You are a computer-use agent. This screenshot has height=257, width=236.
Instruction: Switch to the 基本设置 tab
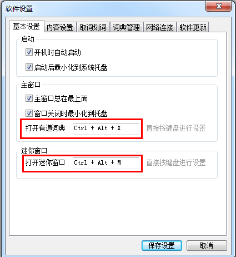coord(27,27)
